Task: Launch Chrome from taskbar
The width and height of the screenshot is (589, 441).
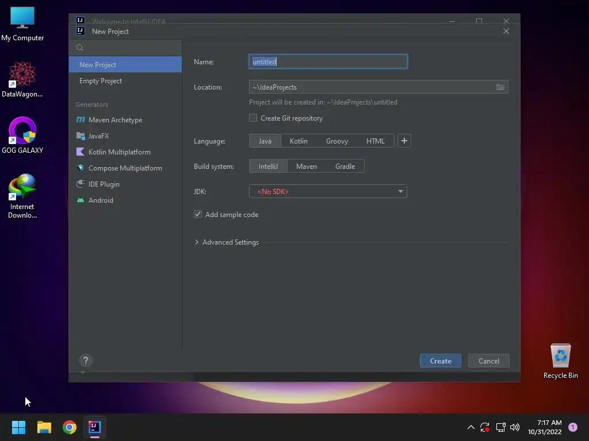Action: (x=70, y=427)
